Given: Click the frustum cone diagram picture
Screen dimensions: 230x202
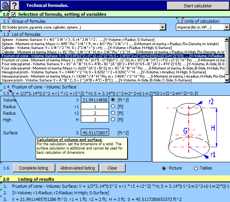Looking at the screenshot, I should pyautogui.click(x=191, y=129).
